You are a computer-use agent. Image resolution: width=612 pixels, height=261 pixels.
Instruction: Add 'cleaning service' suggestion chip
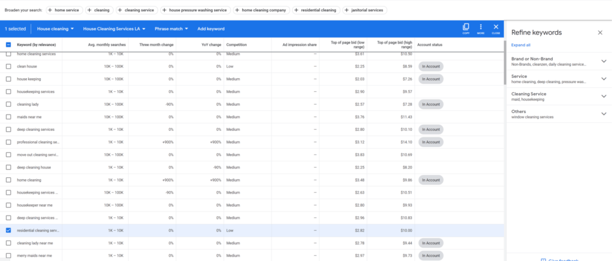(x=137, y=10)
